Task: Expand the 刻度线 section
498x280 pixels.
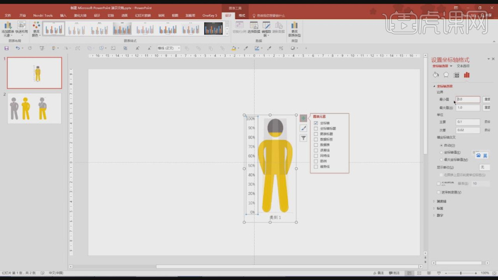Action: click(441, 201)
